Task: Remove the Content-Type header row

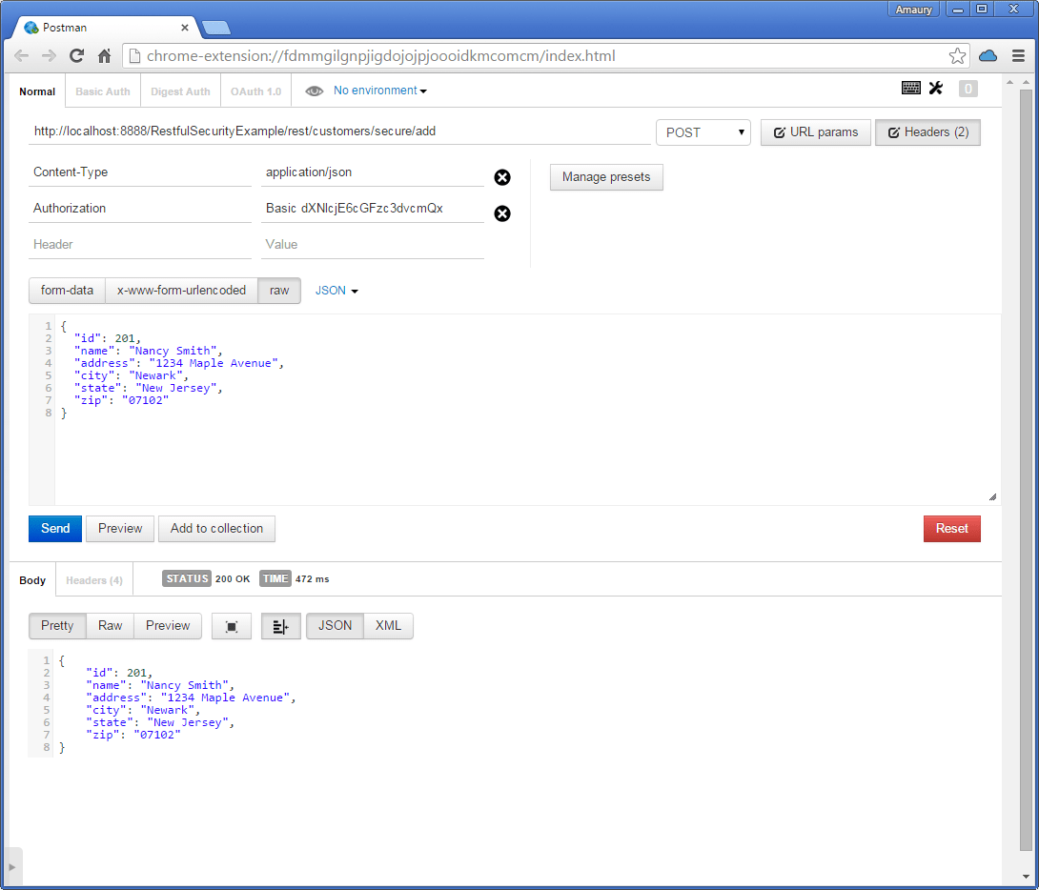Action: tap(502, 177)
